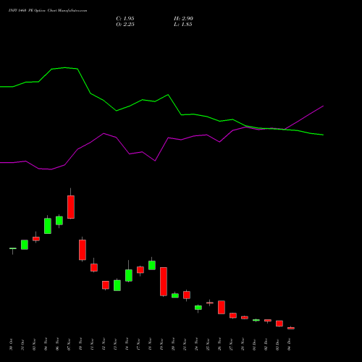Viewport: 362px width, 362px height.
Task: Select the "13 Nov" date label
Action: pos(115,345)
